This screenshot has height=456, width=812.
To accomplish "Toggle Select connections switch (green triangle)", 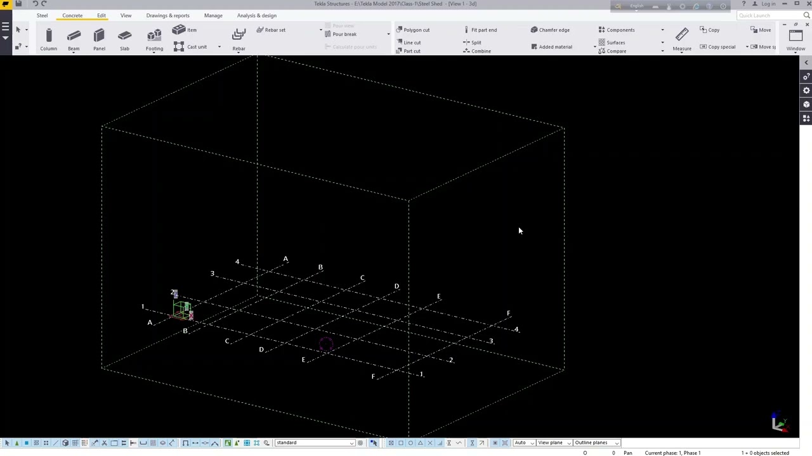I will pyautogui.click(x=16, y=443).
